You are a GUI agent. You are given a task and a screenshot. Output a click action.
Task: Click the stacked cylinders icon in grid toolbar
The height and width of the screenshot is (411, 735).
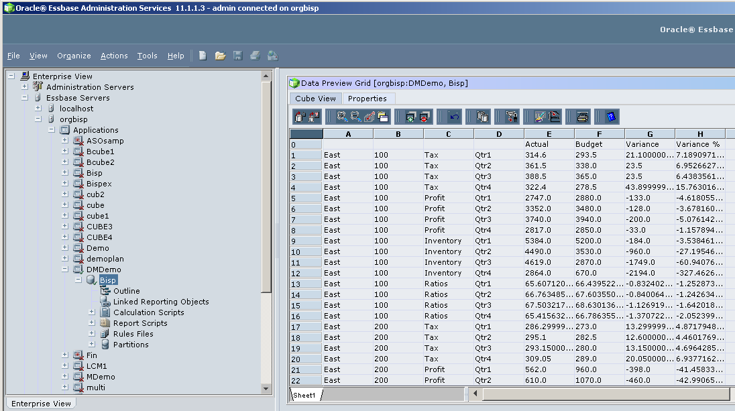point(482,117)
